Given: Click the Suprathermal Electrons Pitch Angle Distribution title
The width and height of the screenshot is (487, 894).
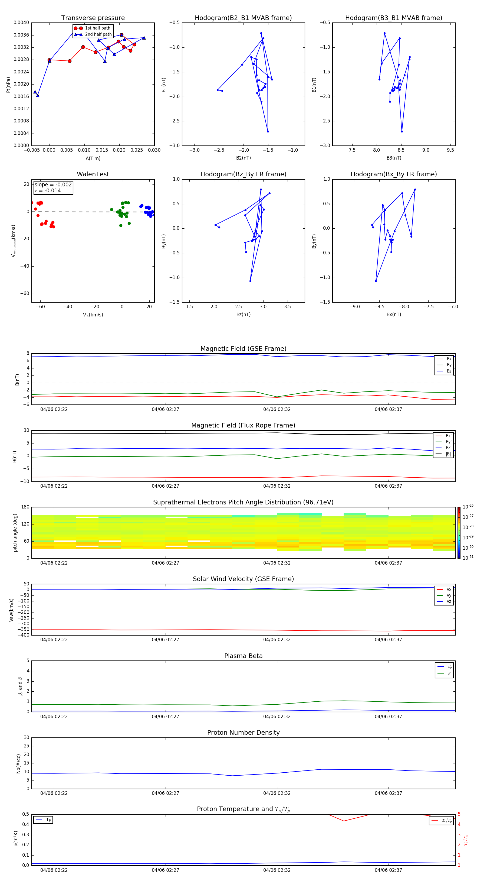Looking at the screenshot, I should click(243, 502).
